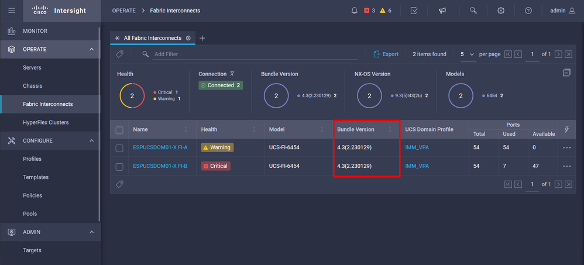The image size is (584, 265).
Task: Open the lightning actions column icon
Action: pyautogui.click(x=567, y=129)
